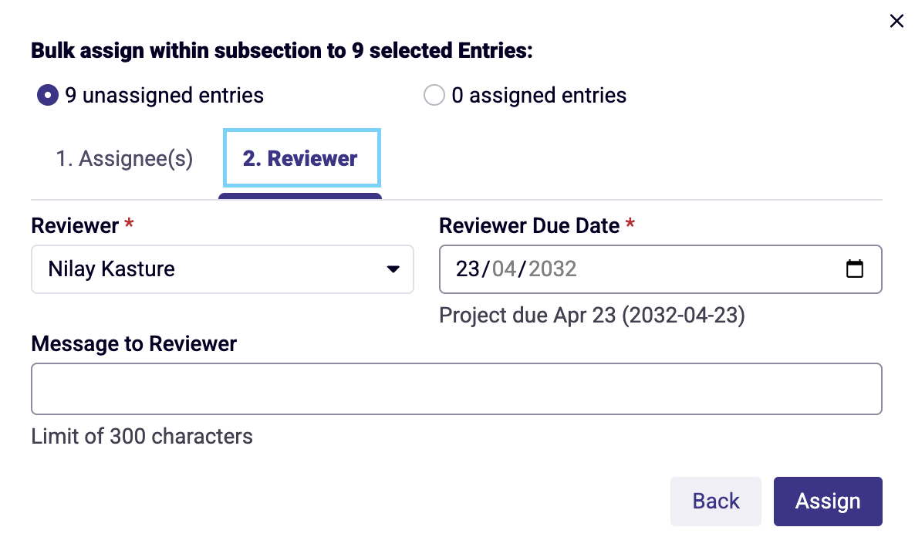Click the Message to Reviewer label
915x554 pixels.
(x=134, y=344)
